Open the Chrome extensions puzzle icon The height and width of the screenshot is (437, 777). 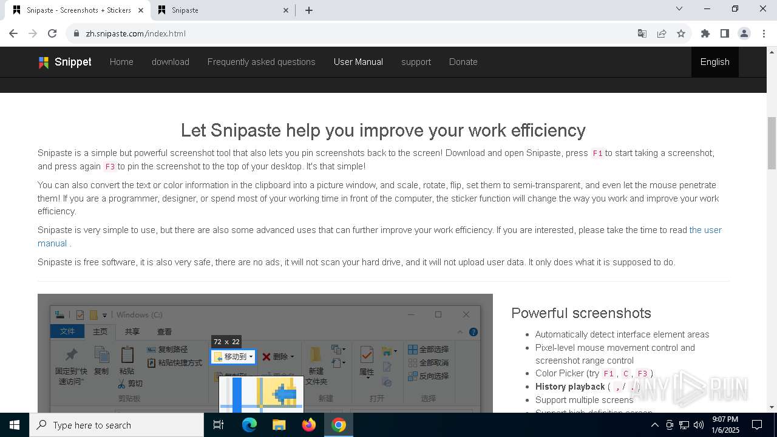click(x=705, y=33)
